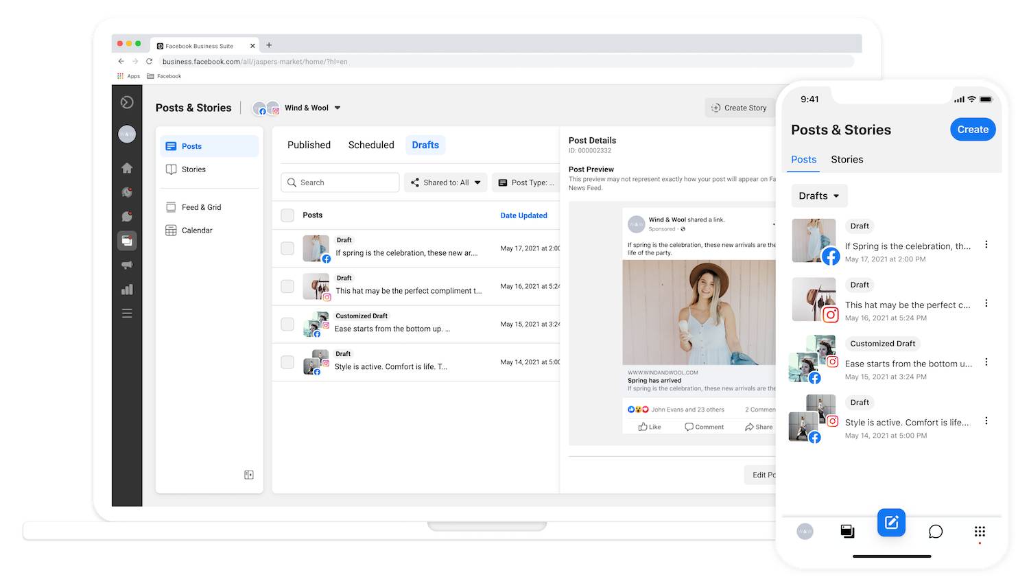The height and width of the screenshot is (579, 1029).
Task: Open the hamburger menu icon in sidebar
Action: (x=127, y=314)
